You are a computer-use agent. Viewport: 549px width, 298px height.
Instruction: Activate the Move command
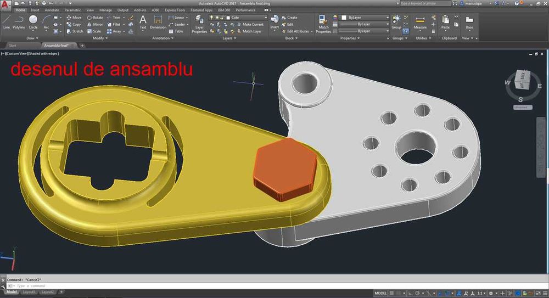click(74, 18)
